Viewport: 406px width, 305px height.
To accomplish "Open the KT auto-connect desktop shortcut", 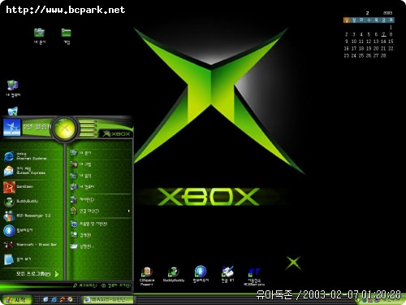I will [x=254, y=277].
